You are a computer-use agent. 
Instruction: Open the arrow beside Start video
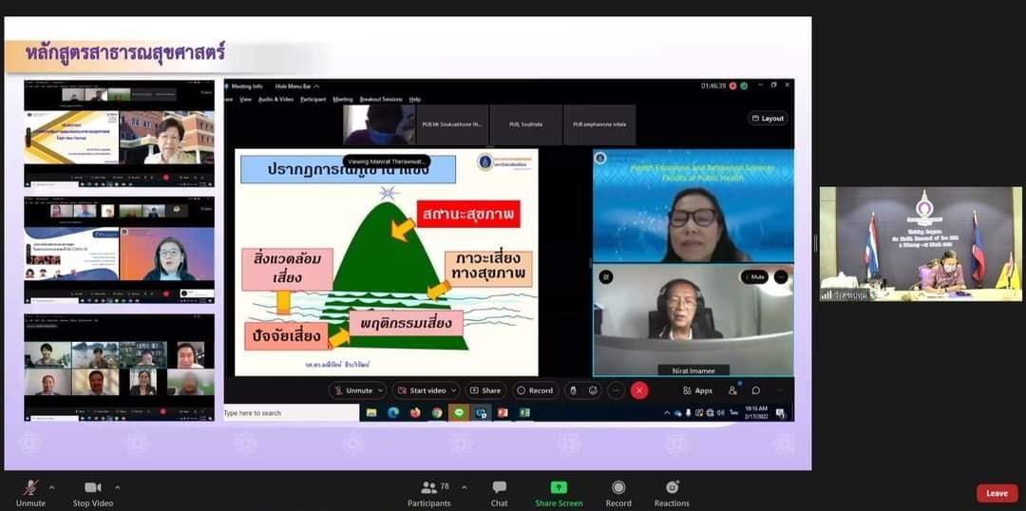click(x=453, y=390)
